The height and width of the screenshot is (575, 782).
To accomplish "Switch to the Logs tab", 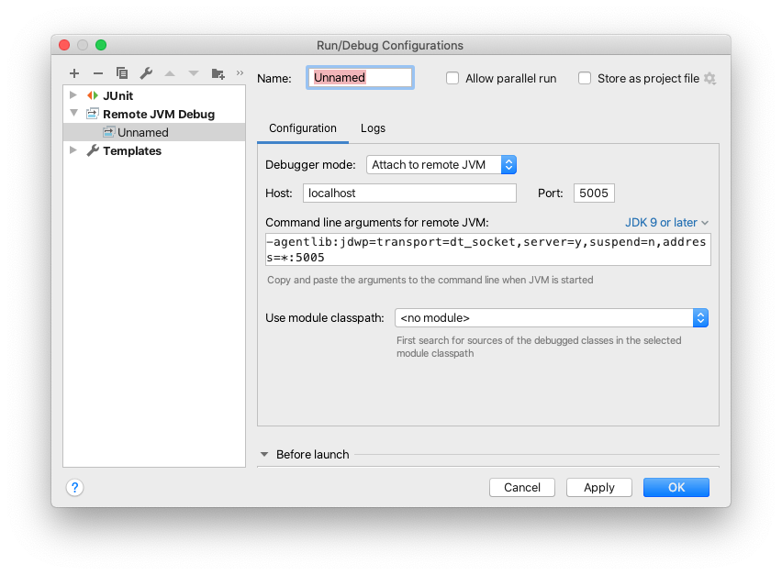I will (x=373, y=128).
